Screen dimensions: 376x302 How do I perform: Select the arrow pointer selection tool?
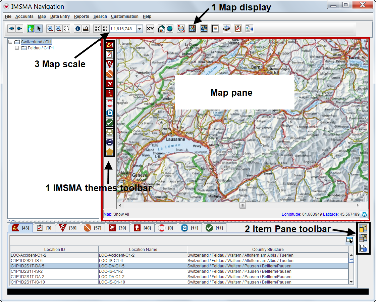coord(39,29)
